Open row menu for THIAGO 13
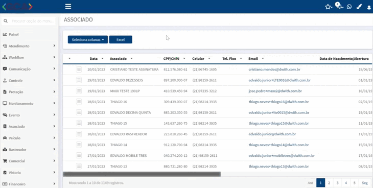The width and height of the screenshot is (373, 188). coord(79,166)
